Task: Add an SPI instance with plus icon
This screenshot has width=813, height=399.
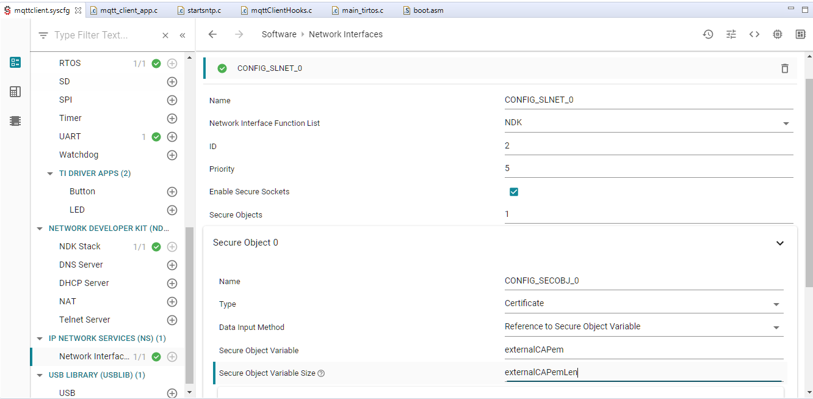Action: tap(172, 100)
